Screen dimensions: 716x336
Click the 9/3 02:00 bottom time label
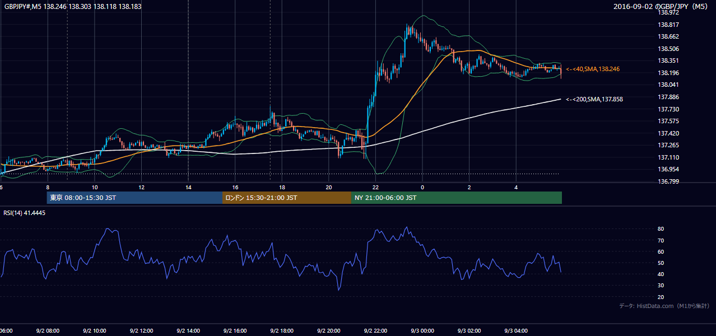point(469,331)
